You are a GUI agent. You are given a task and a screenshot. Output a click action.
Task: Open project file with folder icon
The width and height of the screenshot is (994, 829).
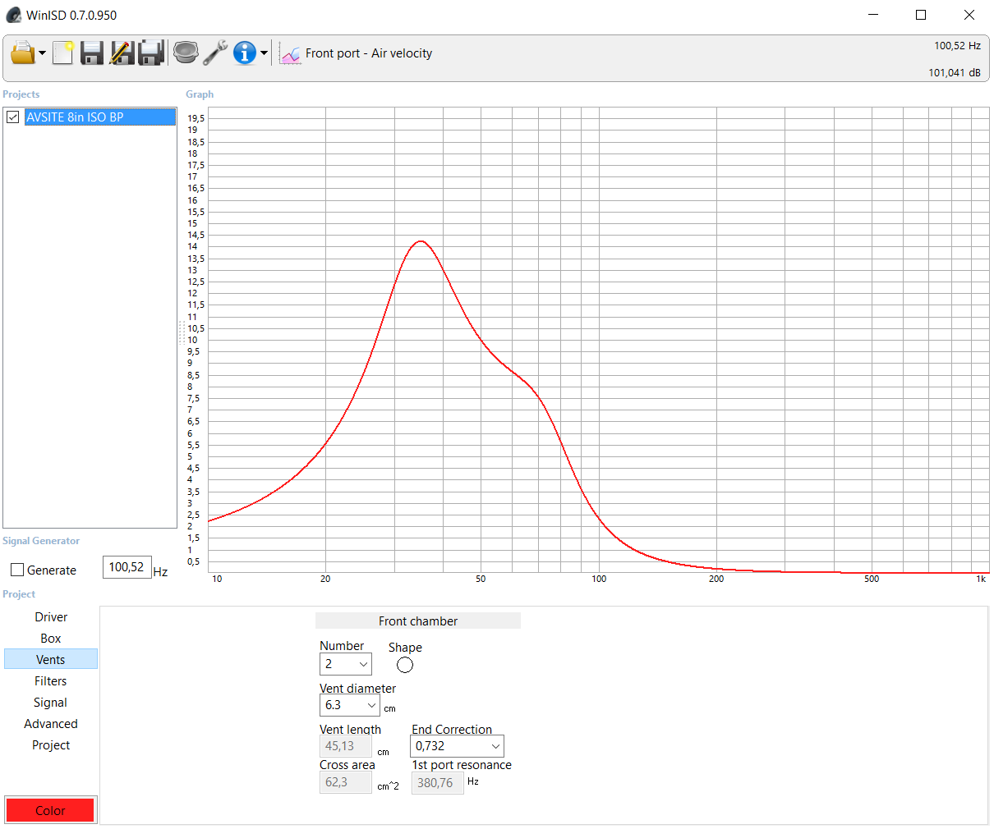click(22, 53)
